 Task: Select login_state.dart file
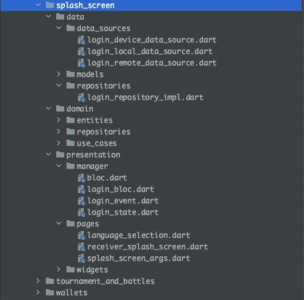click(123, 212)
